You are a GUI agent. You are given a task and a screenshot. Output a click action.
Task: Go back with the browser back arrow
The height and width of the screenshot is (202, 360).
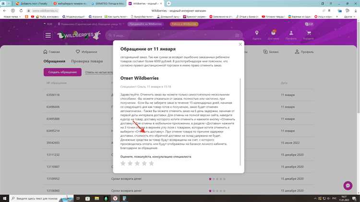click(x=5, y=11)
